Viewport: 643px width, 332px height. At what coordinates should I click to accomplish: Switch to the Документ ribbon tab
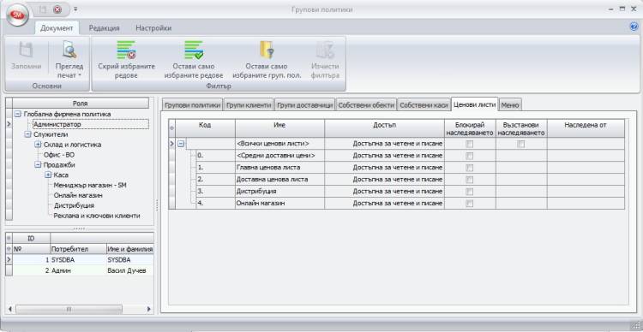point(57,28)
